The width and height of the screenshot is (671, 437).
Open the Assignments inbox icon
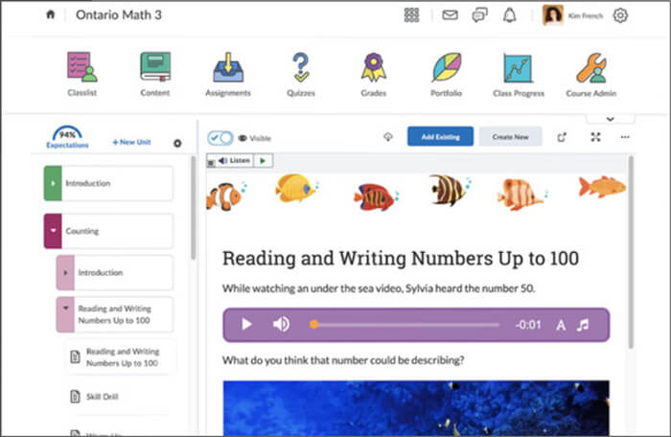click(x=228, y=67)
